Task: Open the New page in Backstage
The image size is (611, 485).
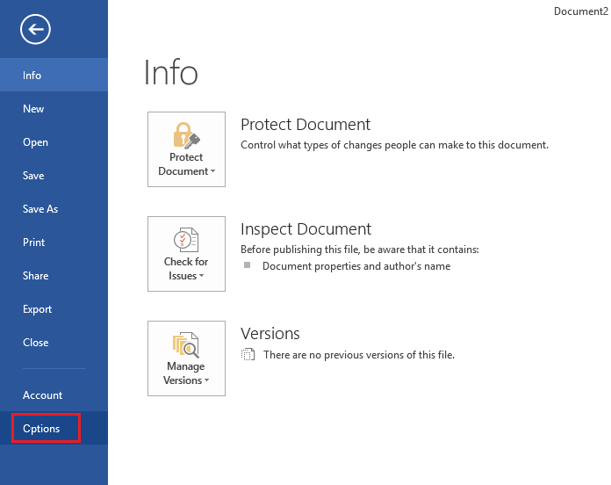Action: [54, 108]
